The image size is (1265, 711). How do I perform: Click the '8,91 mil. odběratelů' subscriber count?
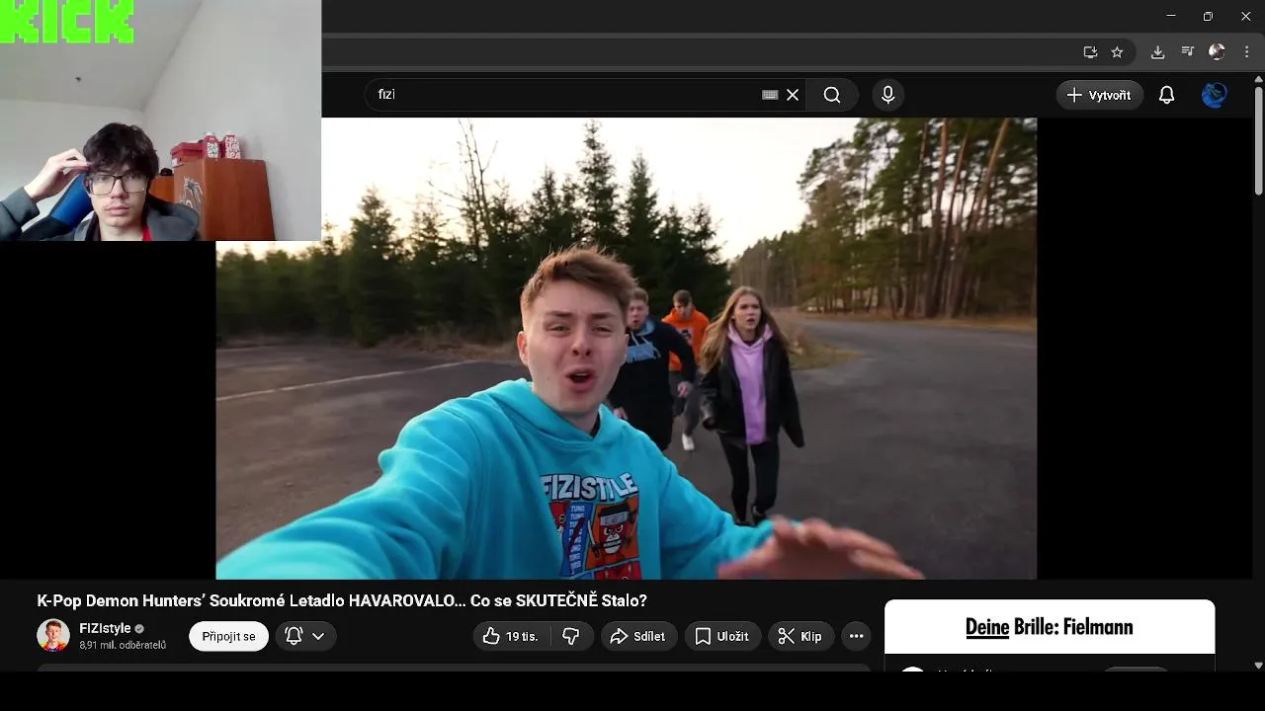tap(123, 646)
